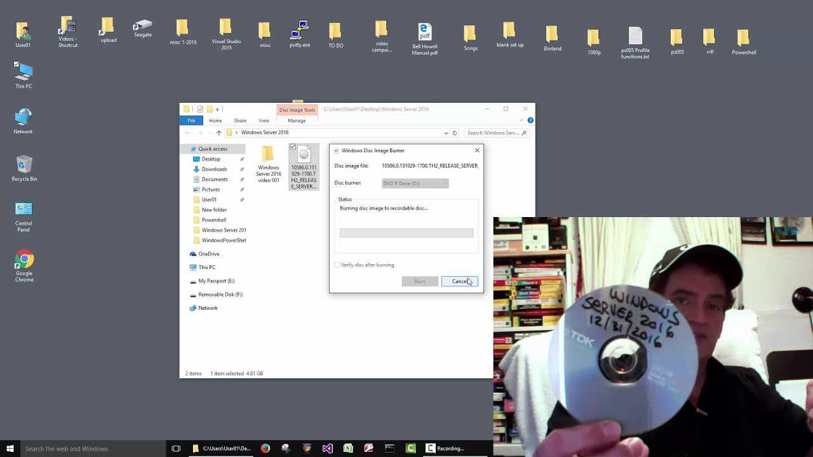Select the Control Panel desktop icon

coord(24,217)
